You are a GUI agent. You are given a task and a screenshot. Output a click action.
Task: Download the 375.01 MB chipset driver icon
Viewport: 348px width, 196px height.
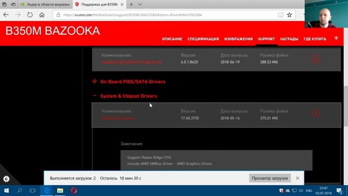(315, 113)
